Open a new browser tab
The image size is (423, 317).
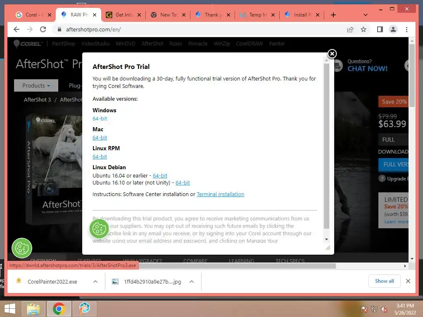point(333,15)
